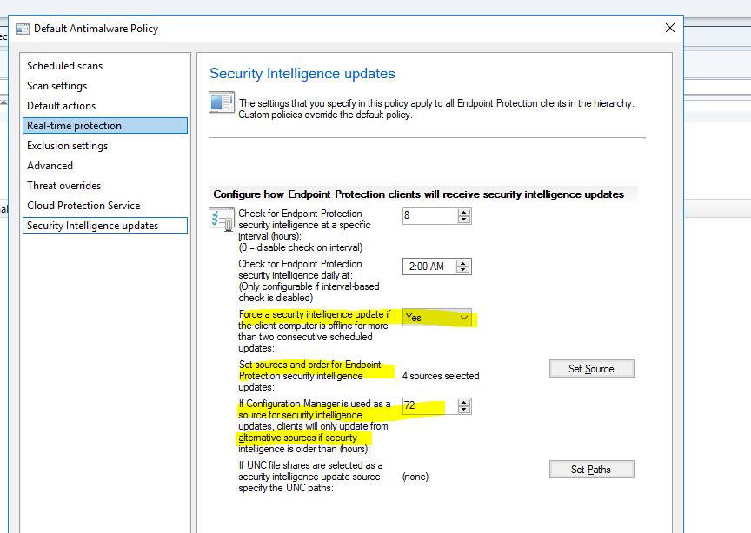
Task: Increase the 72 hours value
Action: (x=463, y=403)
